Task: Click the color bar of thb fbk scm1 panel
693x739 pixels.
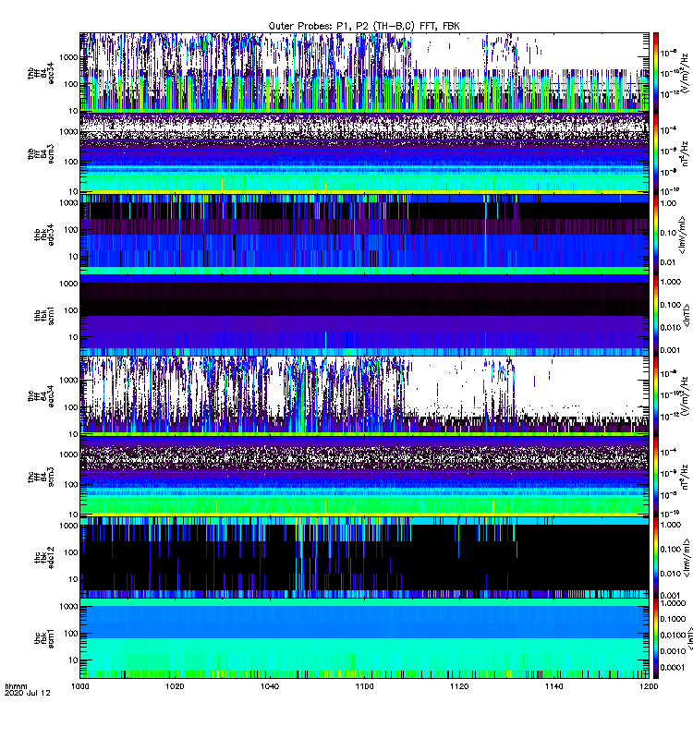Action: pos(656,315)
